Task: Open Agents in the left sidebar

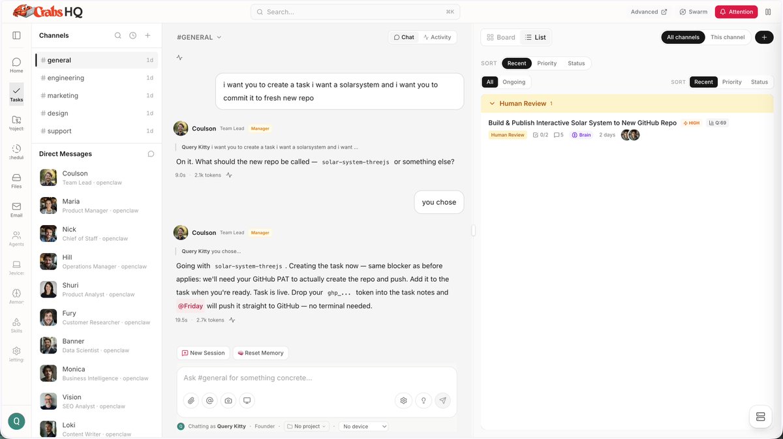Action: click(16, 238)
